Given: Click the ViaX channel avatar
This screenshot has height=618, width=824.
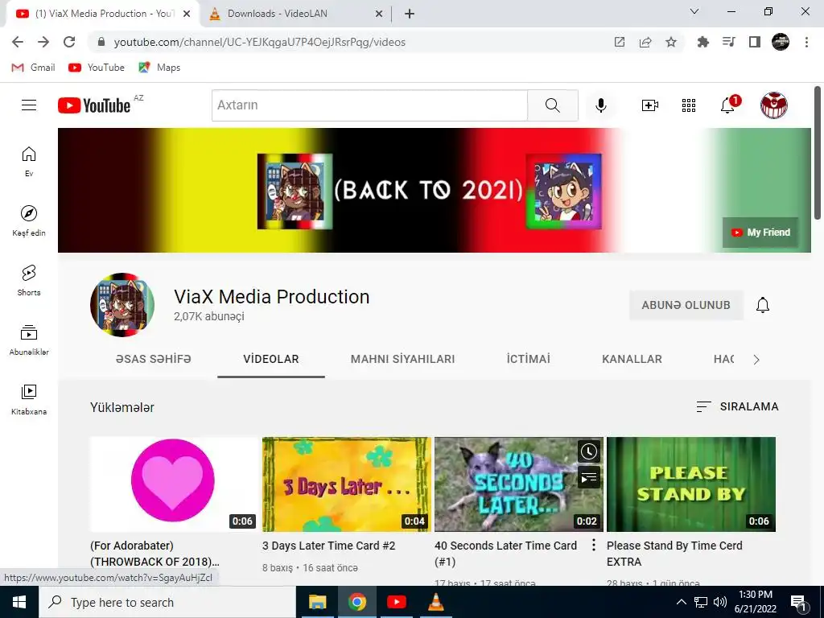Looking at the screenshot, I should point(122,305).
